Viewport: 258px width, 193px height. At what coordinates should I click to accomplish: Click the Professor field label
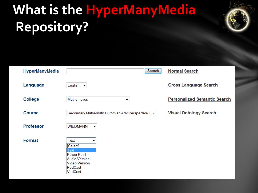click(34, 126)
